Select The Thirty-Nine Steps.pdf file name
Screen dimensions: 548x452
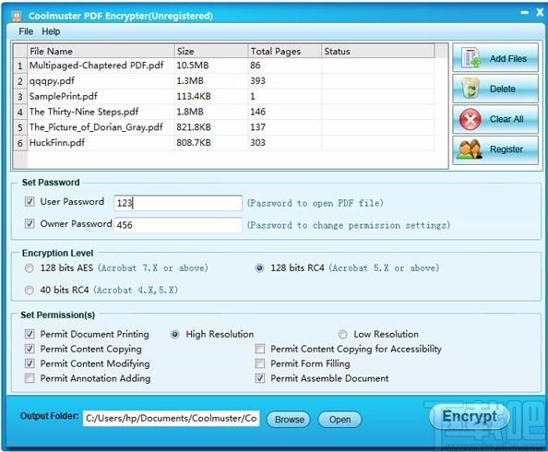(84, 112)
